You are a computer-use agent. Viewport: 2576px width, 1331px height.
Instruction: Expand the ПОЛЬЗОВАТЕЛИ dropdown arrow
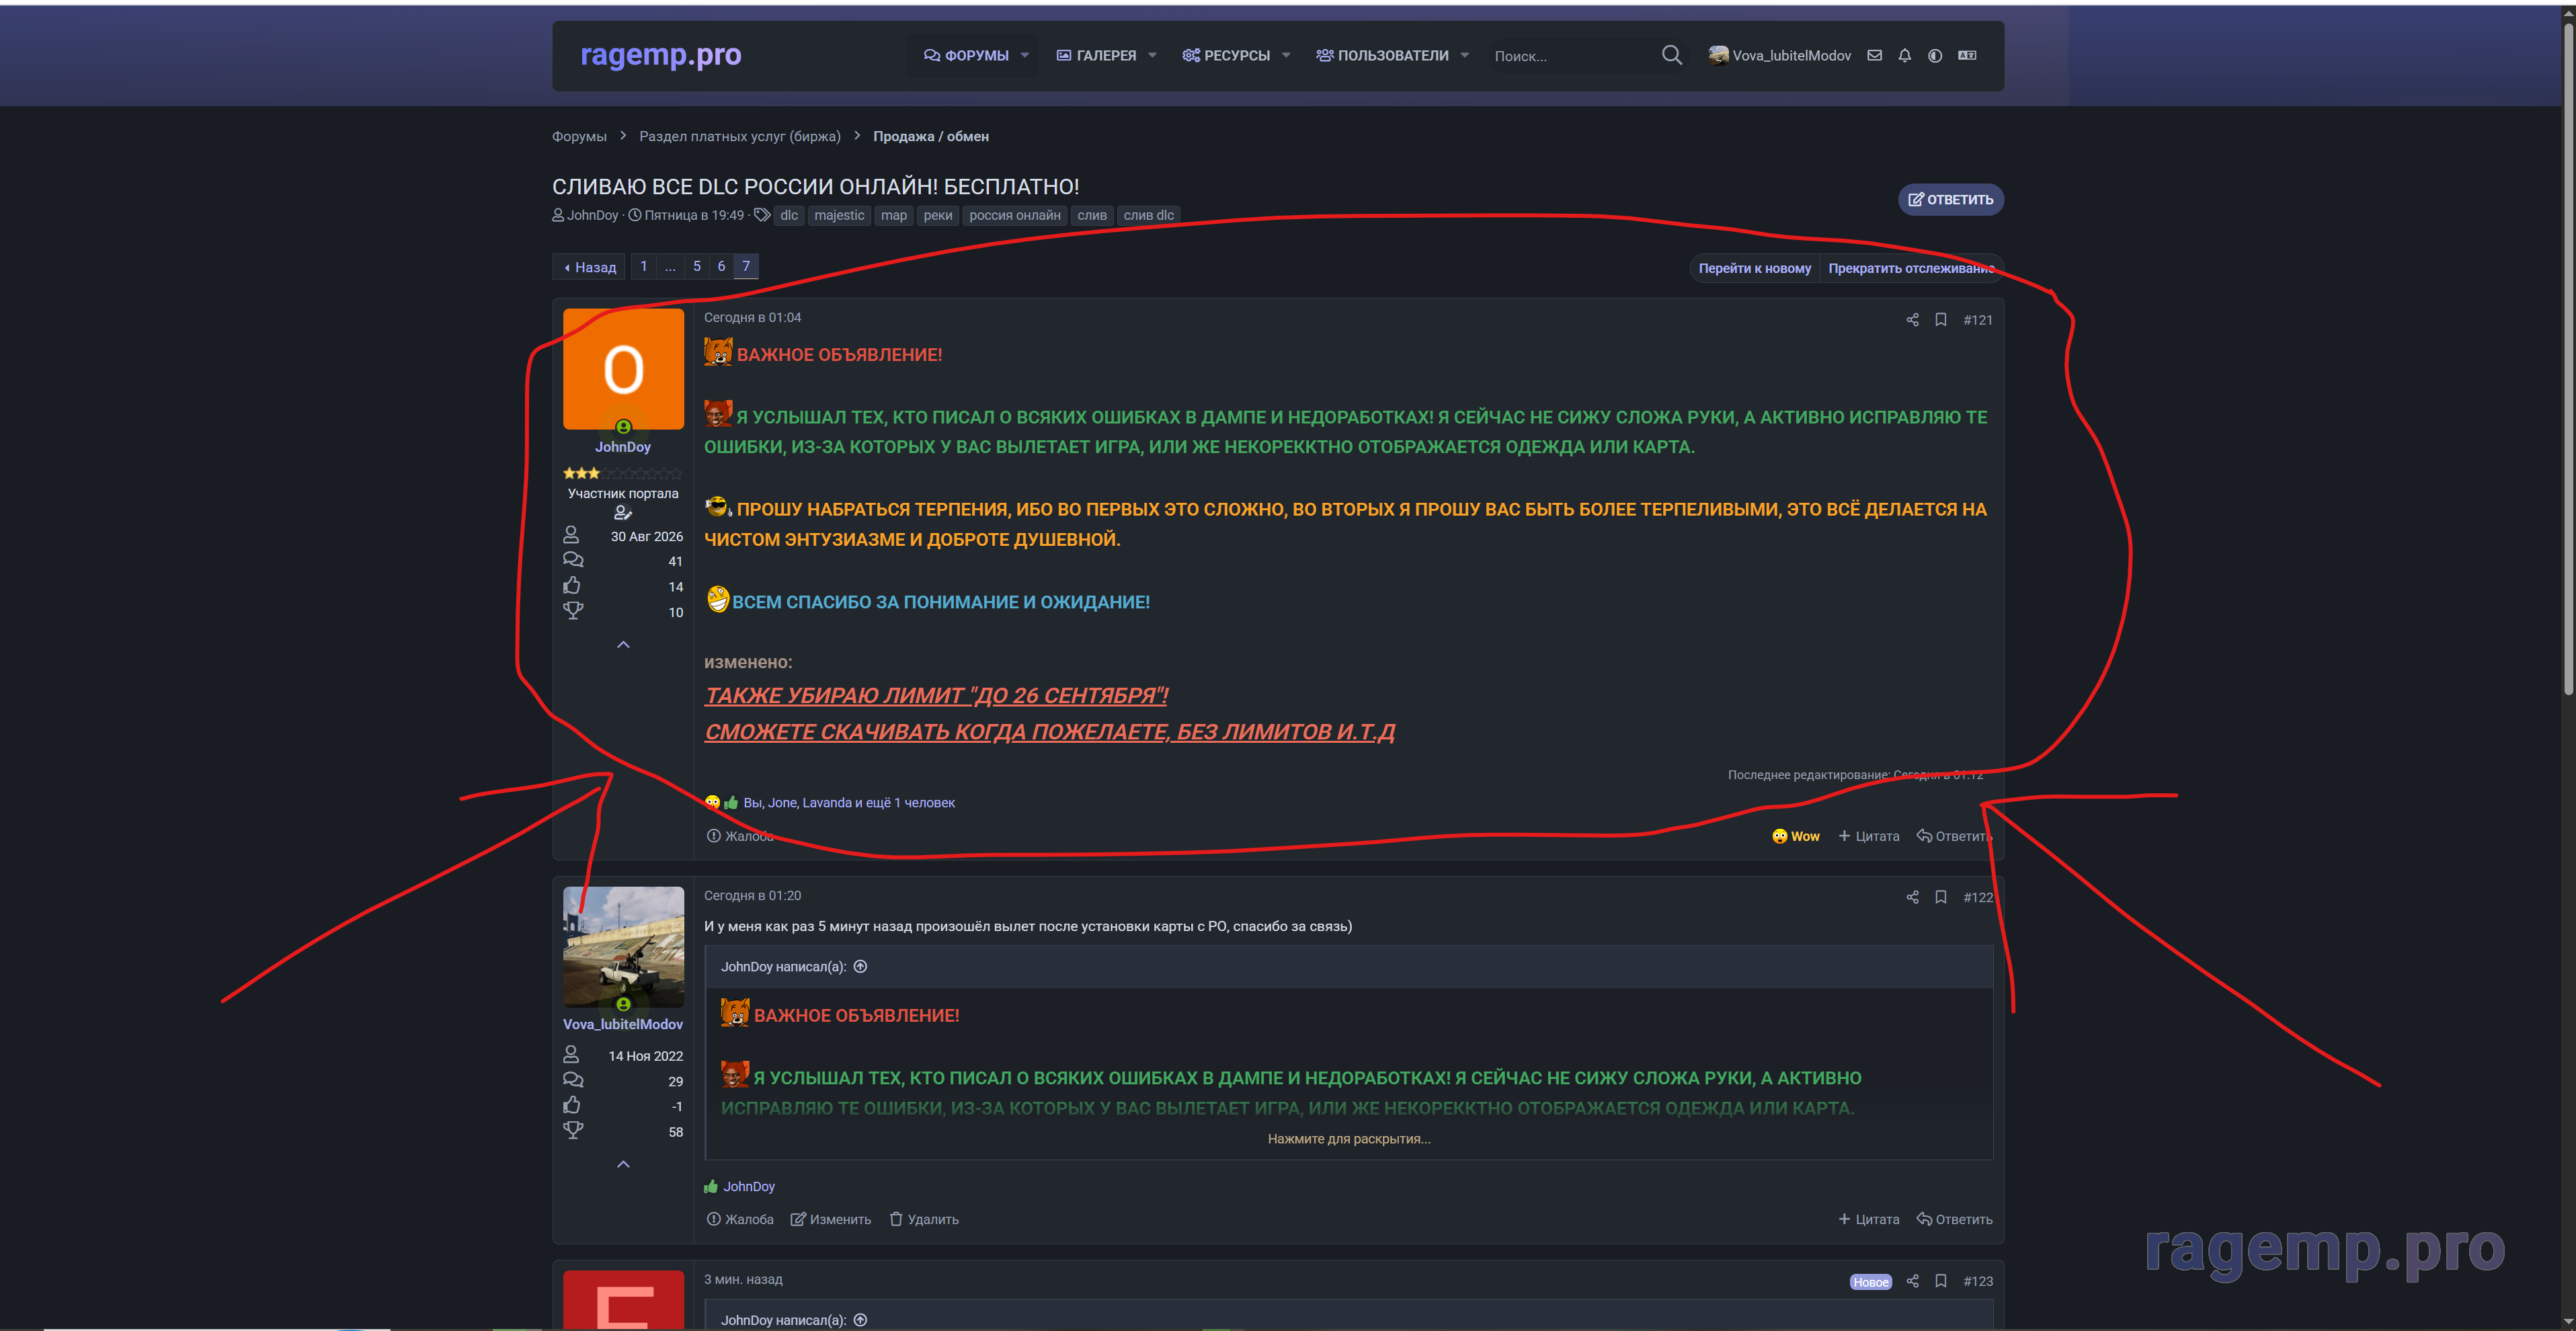tap(1465, 56)
